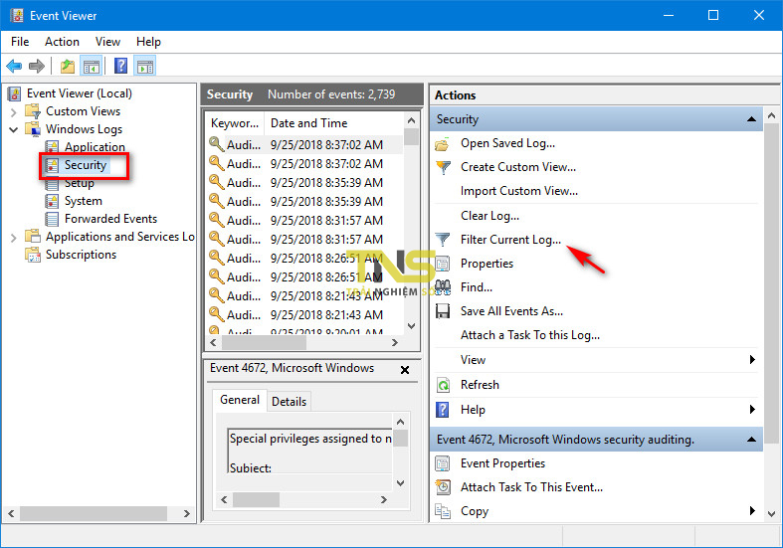Image resolution: width=783 pixels, height=548 pixels.
Task: Click the Copy pages icon
Action: pyautogui.click(x=443, y=511)
